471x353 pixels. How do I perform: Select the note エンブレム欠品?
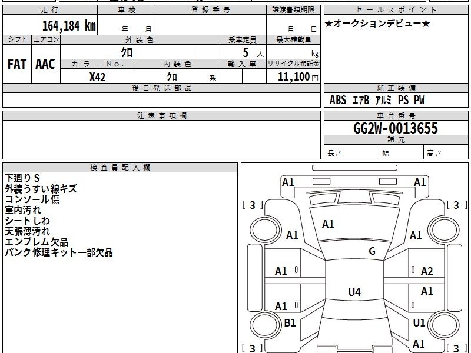37,242
